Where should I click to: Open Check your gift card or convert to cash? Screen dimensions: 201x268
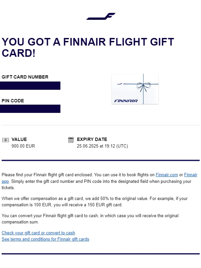pyautogui.click(x=38, y=233)
